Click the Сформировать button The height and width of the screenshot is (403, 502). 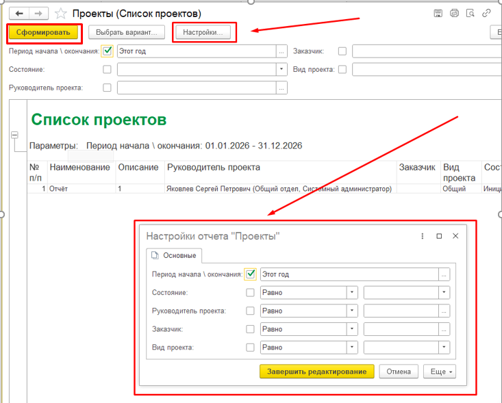[x=43, y=32]
